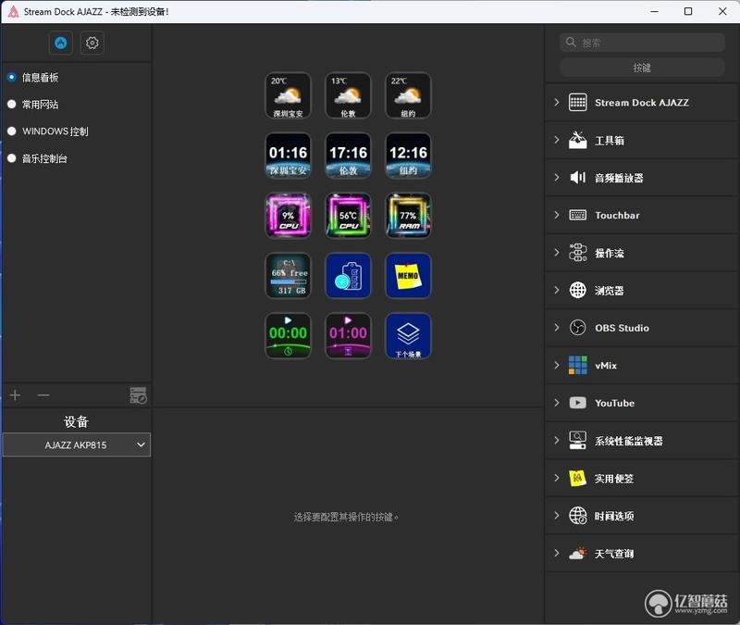Select the 12:16 New York clock key
The width and height of the screenshot is (740, 625).
click(x=408, y=156)
